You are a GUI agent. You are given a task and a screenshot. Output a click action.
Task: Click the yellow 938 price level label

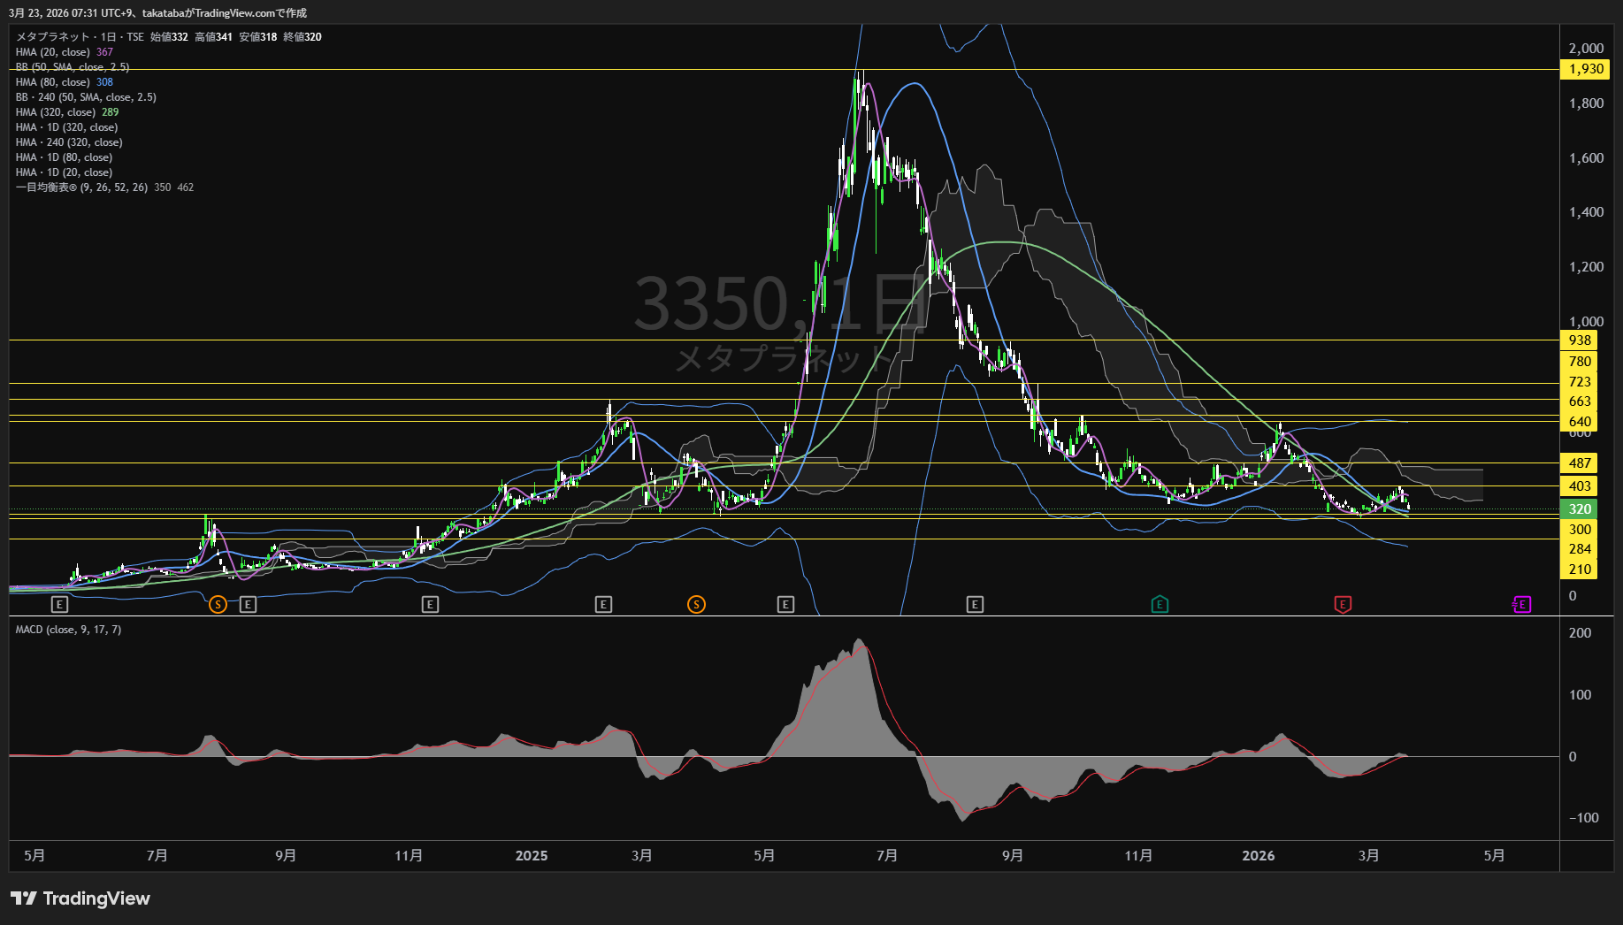click(1580, 340)
